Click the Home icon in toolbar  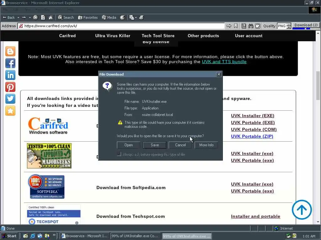[x=50, y=17]
